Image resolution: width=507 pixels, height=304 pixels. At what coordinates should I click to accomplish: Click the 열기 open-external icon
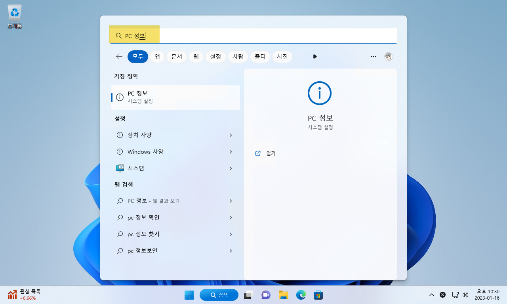(258, 153)
